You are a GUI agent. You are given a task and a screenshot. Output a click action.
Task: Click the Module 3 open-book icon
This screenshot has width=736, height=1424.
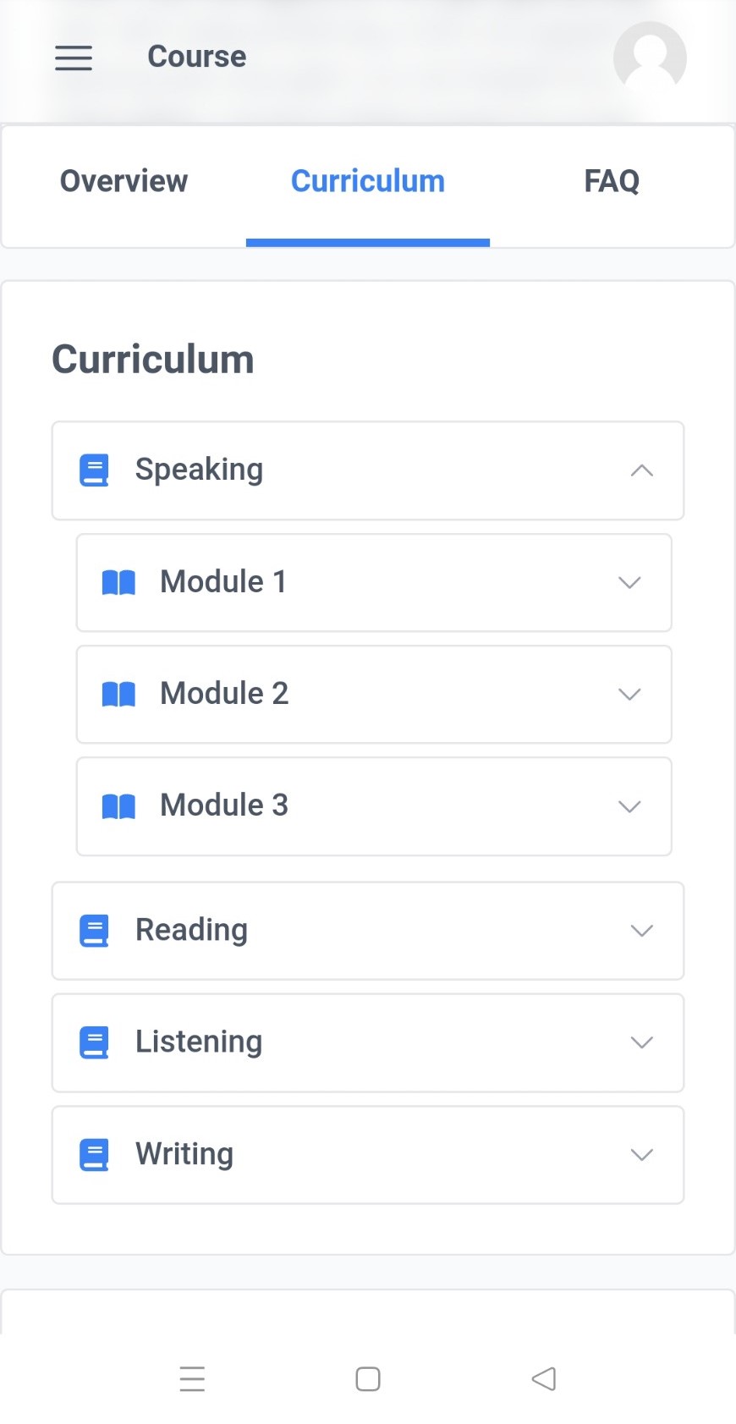pyautogui.click(x=118, y=805)
